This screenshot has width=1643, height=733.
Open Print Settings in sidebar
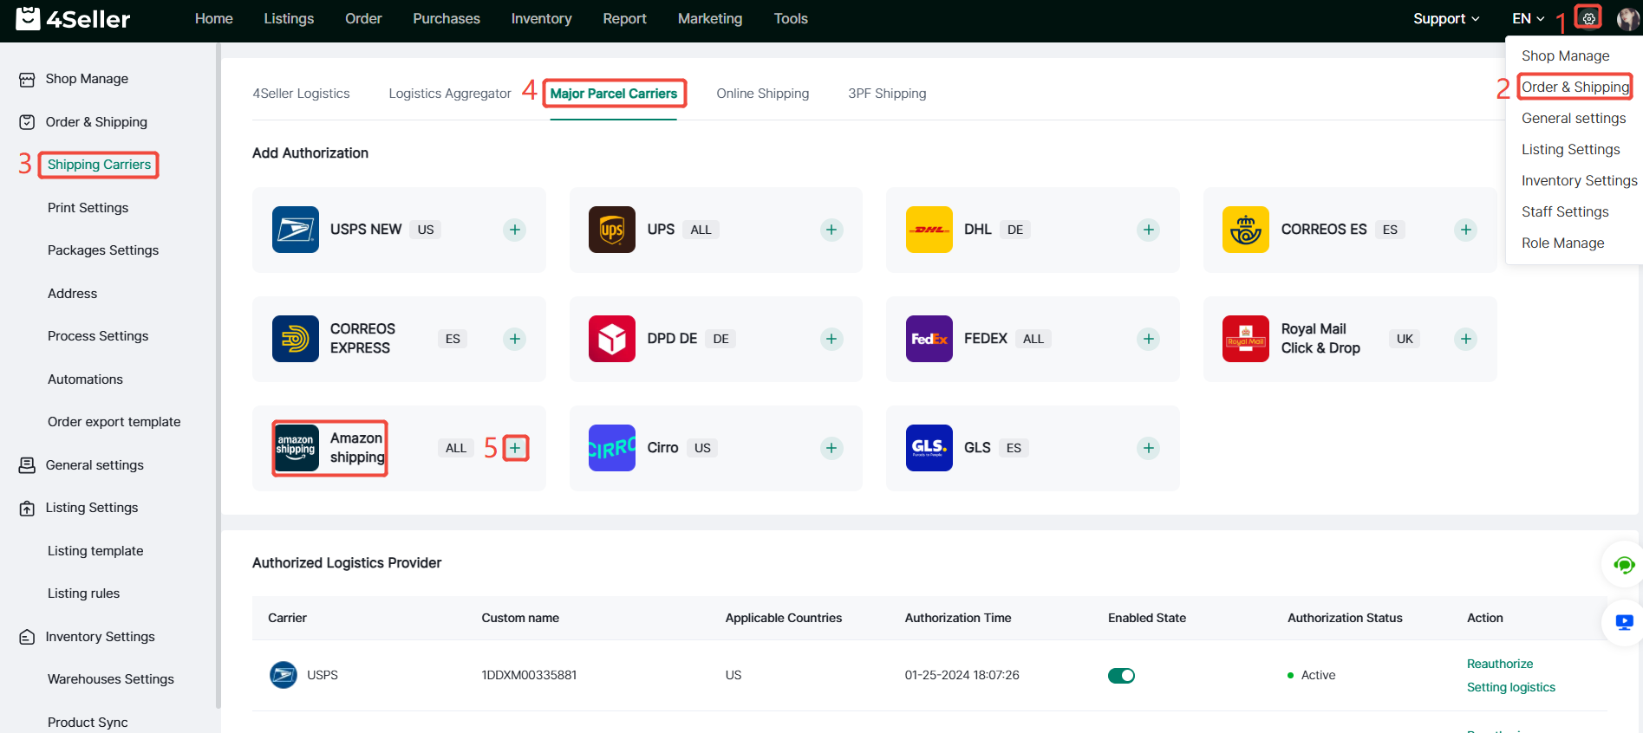point(88,208)
